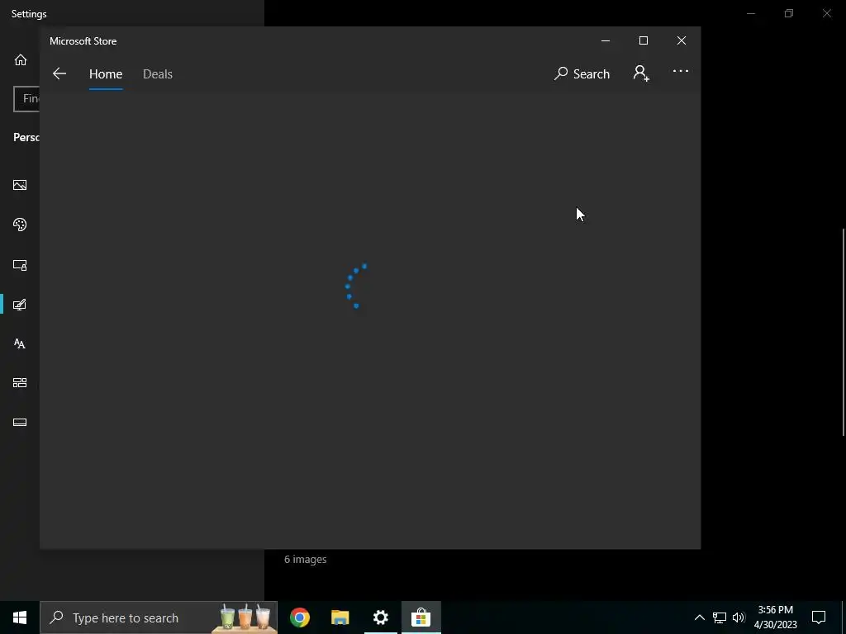The width and height of the screenshot is (846, 634).
Task: Open Start settings icon in sidebar
Action: pos(20,383)
